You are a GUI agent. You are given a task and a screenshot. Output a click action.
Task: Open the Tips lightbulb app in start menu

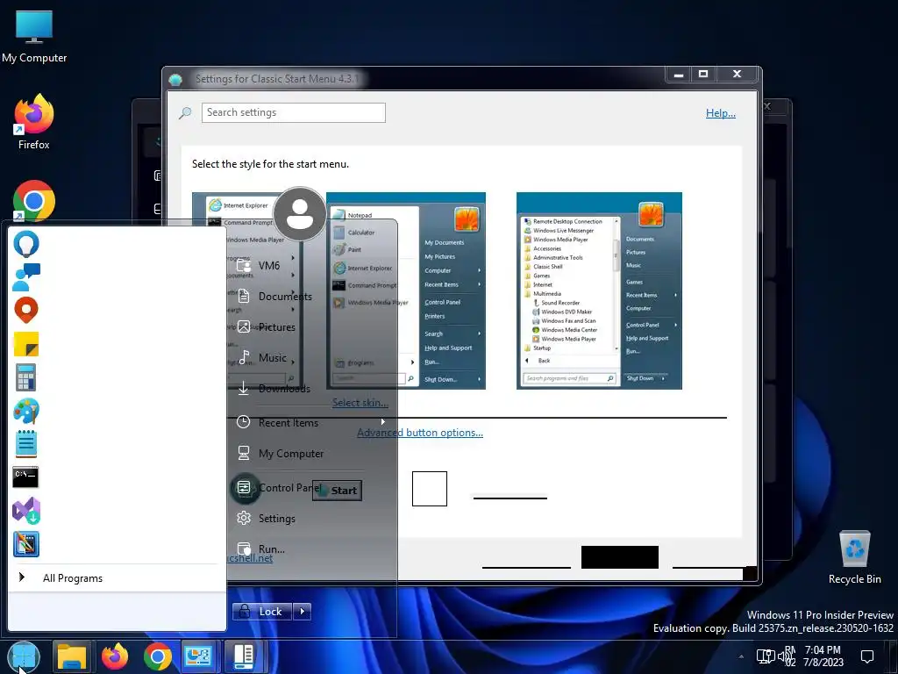point(26,244)
